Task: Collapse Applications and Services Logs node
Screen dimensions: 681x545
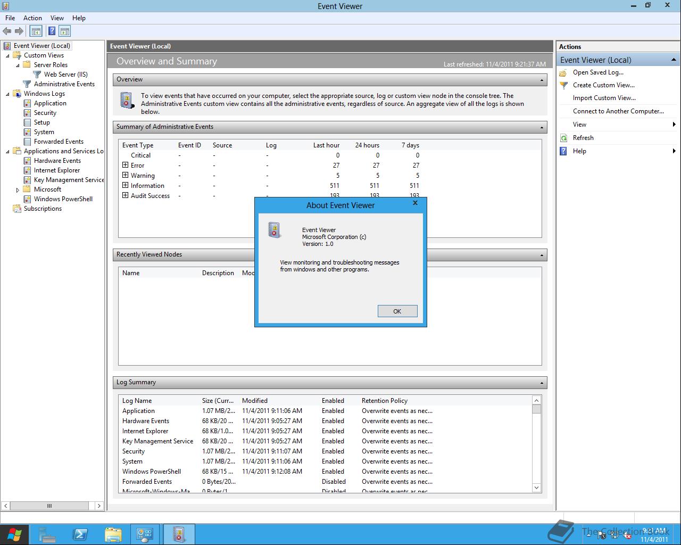Action: tap(7, 151)
